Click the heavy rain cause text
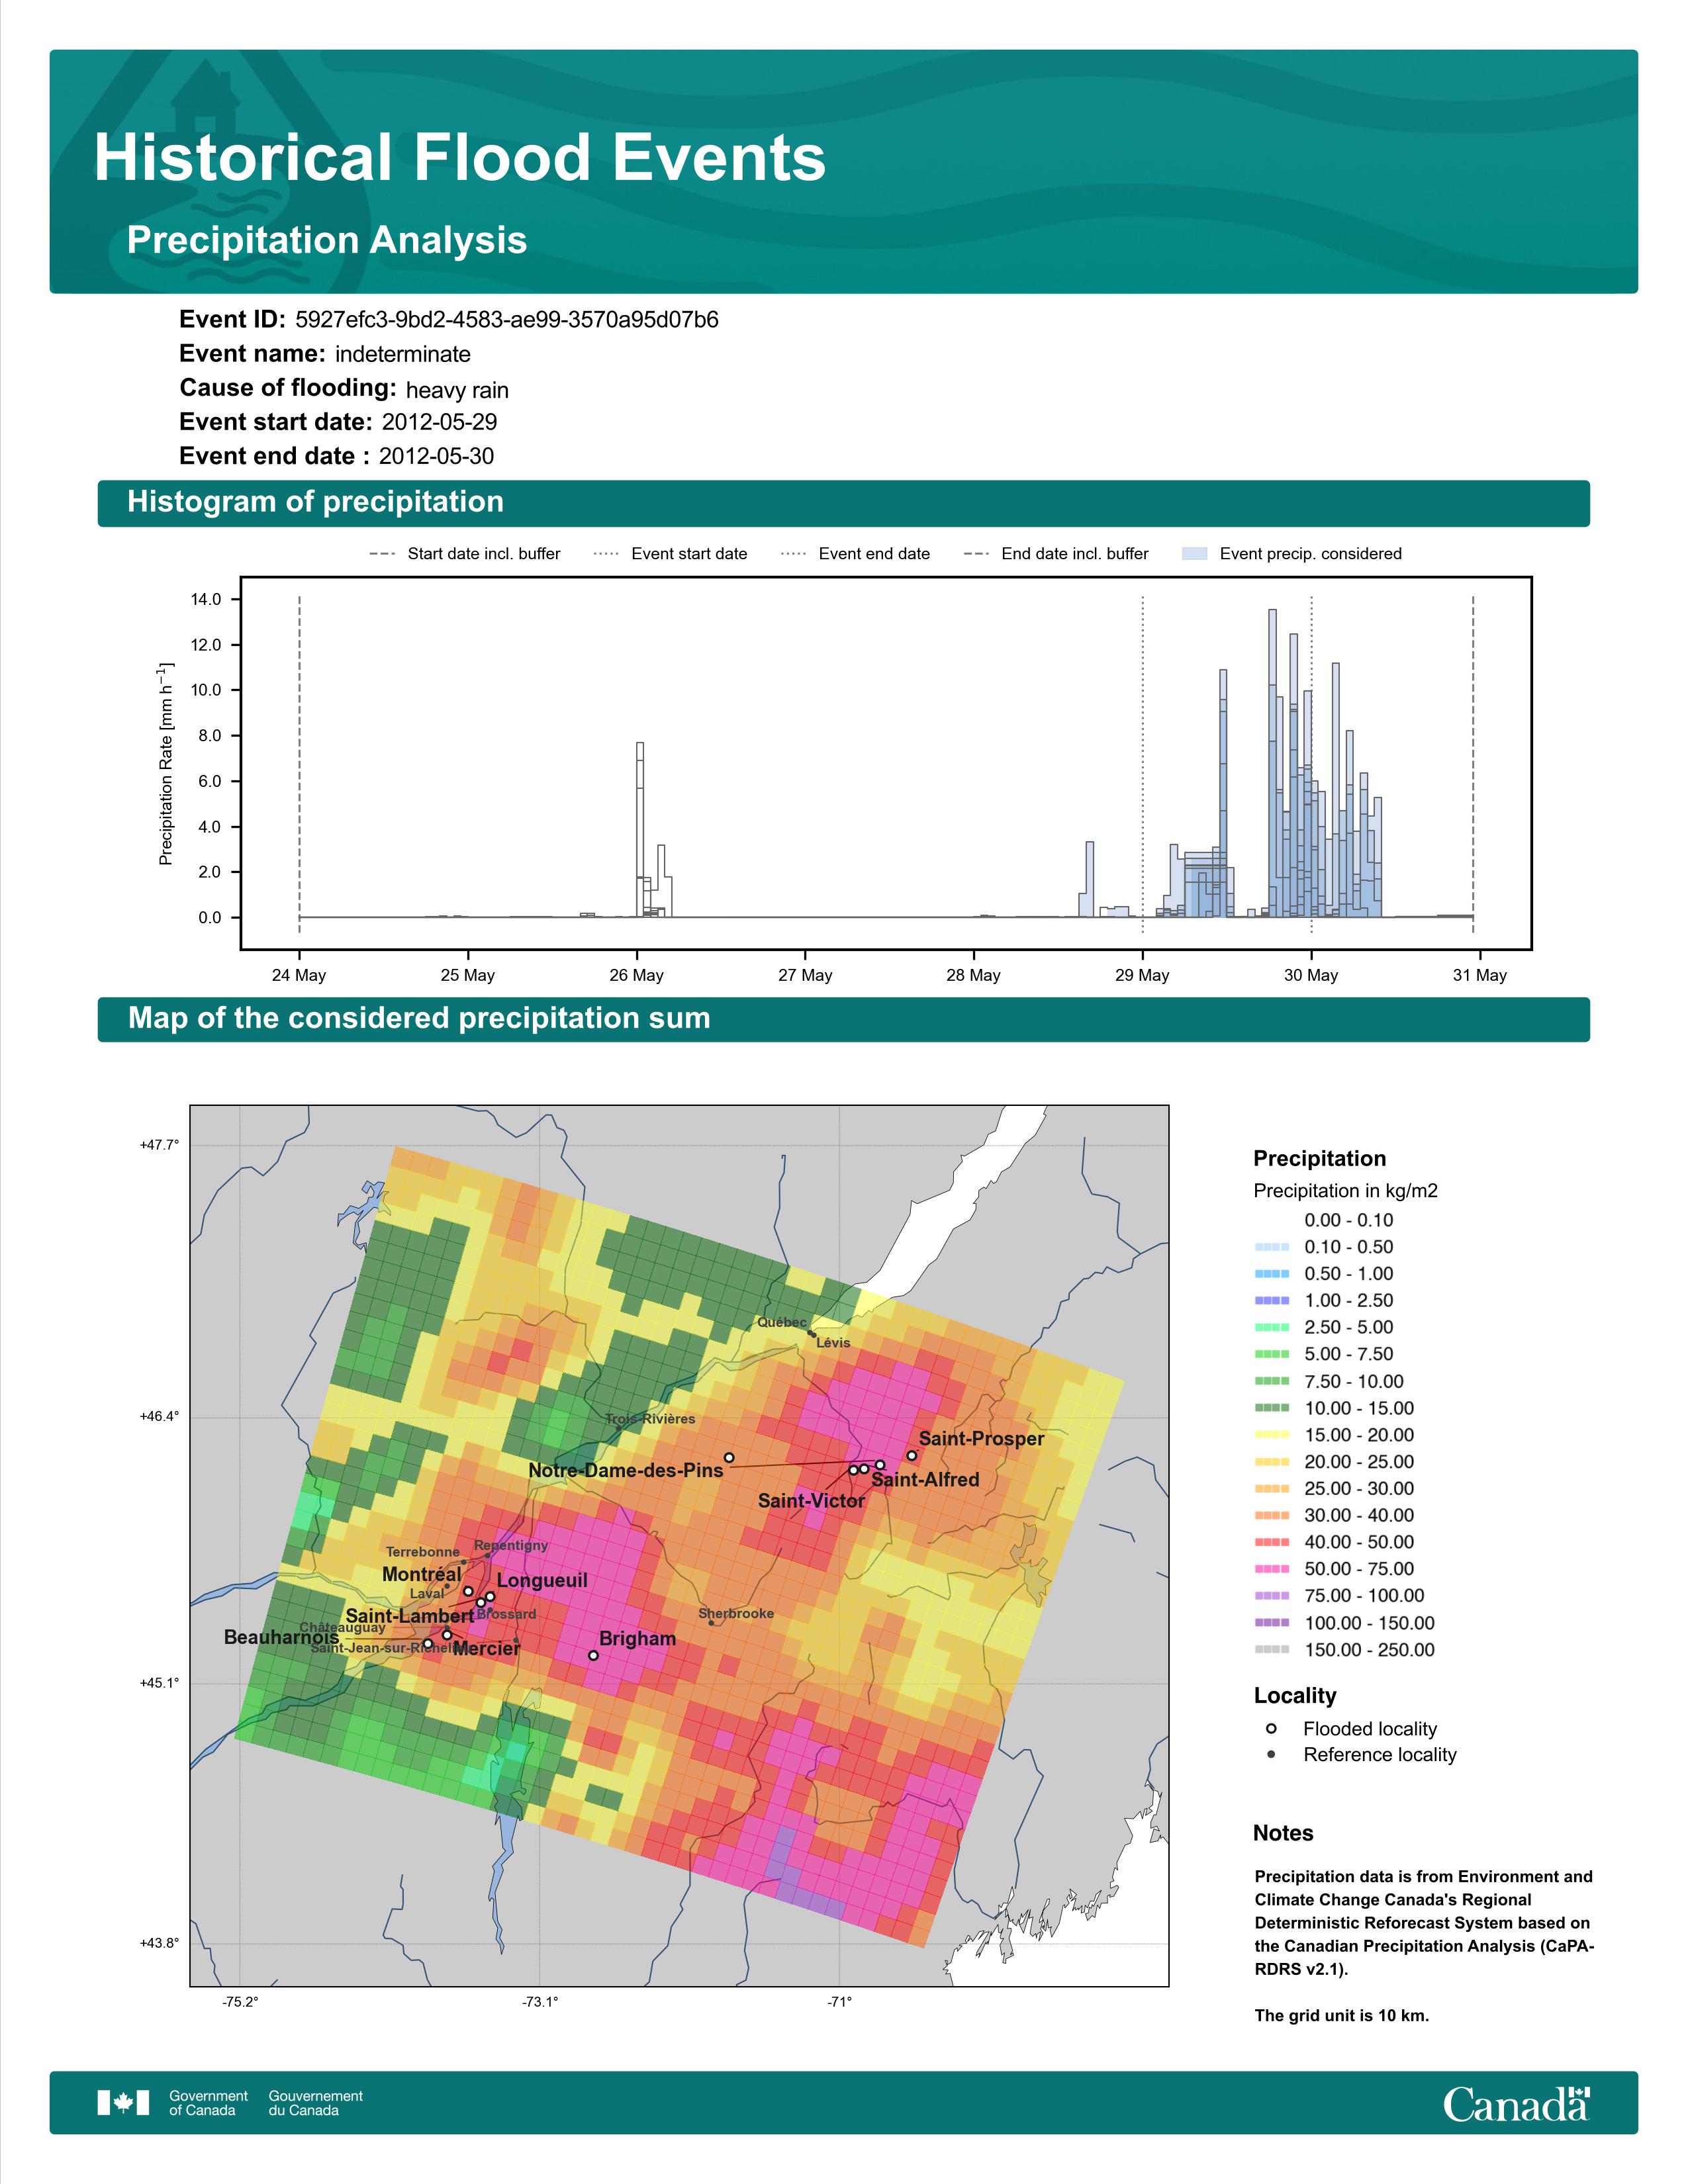This screenshot has height=2184, width=1688. click(457, 390)
